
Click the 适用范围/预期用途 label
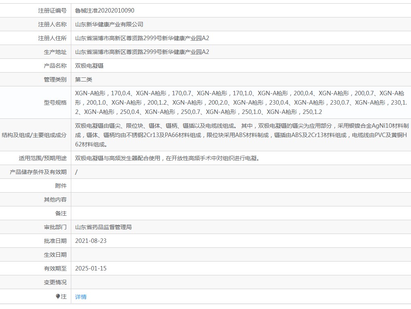(x=43, y=158)
